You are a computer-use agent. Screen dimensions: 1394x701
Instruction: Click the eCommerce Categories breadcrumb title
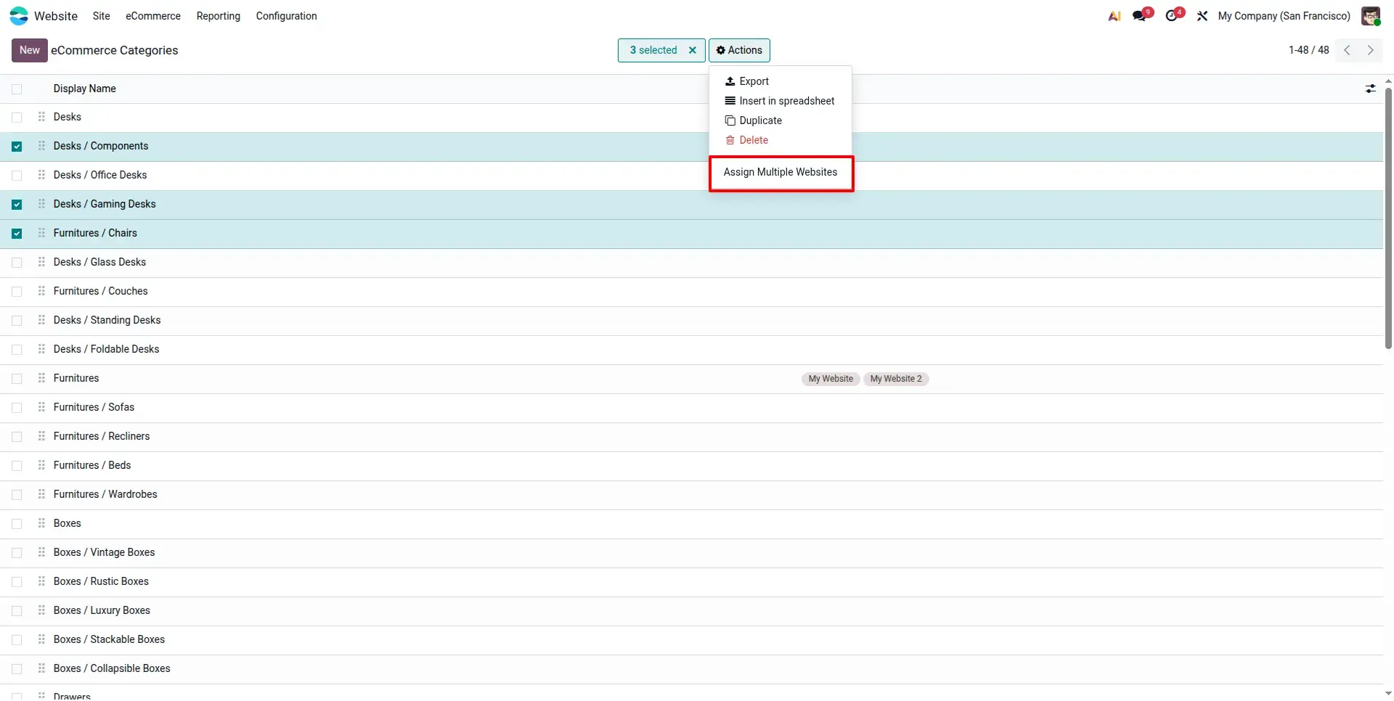[115, 50]
